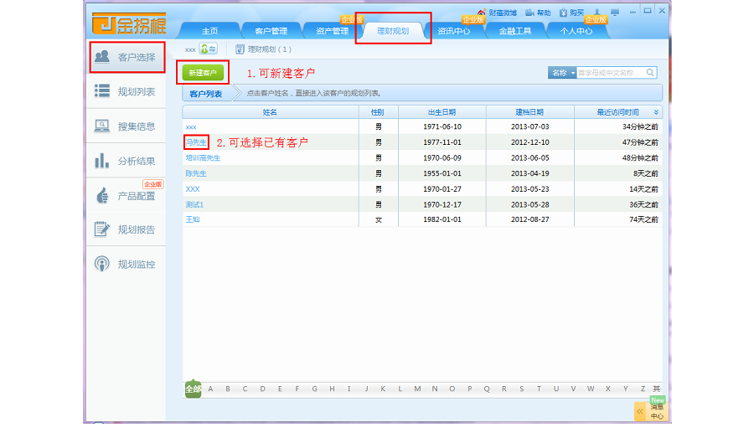Switch to the 资产管理 tab
The image size is (754, 427).
coord(332,32)
